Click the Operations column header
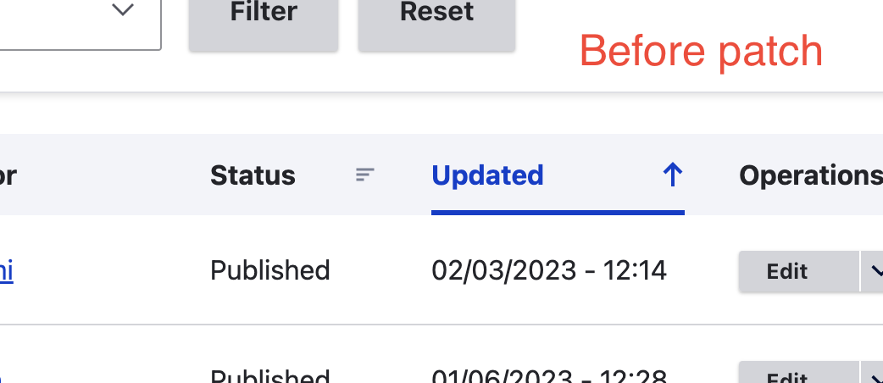The width and height of the screenshot is (883, 383). point(810,175)
